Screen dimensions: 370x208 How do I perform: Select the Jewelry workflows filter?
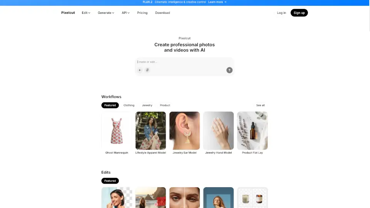(147, 105)
